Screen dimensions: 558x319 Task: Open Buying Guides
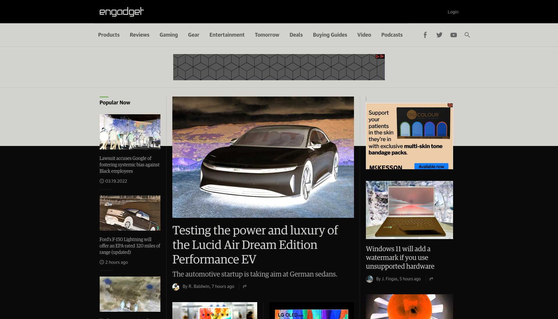(330, 35)
